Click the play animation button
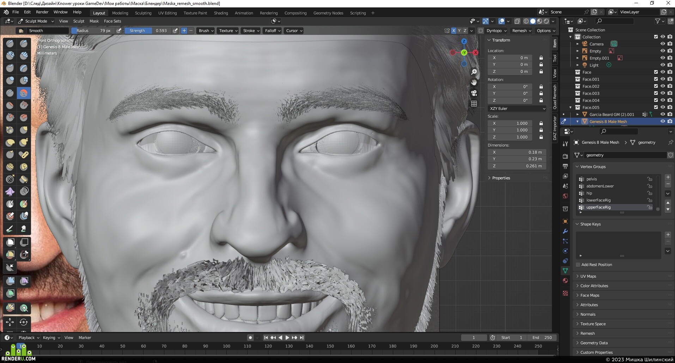This screenshot has height=363, width=675. (x=287, y=338)
